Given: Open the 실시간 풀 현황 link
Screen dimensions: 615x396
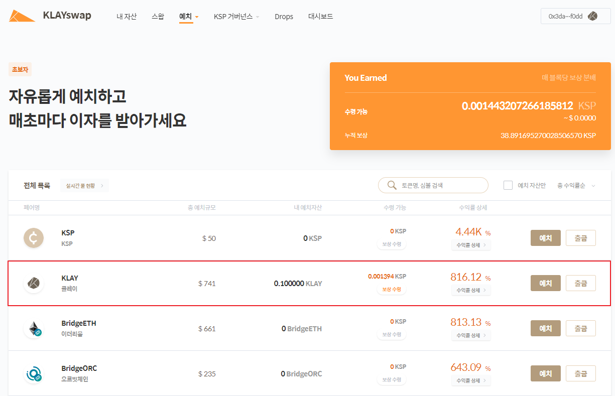Looking at the screenshot, I should point(84,186).
